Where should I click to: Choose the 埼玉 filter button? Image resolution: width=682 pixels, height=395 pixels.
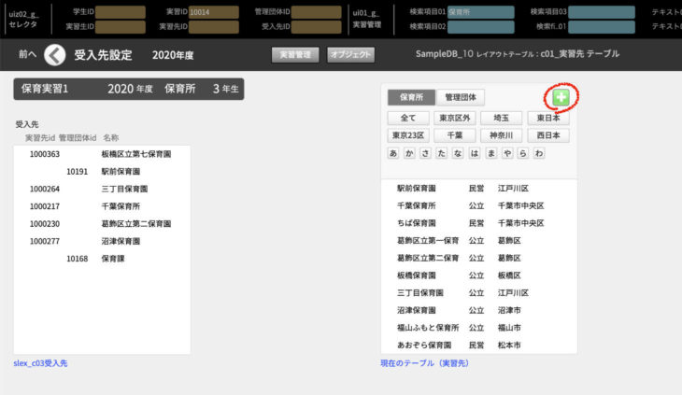pos(501,119)
